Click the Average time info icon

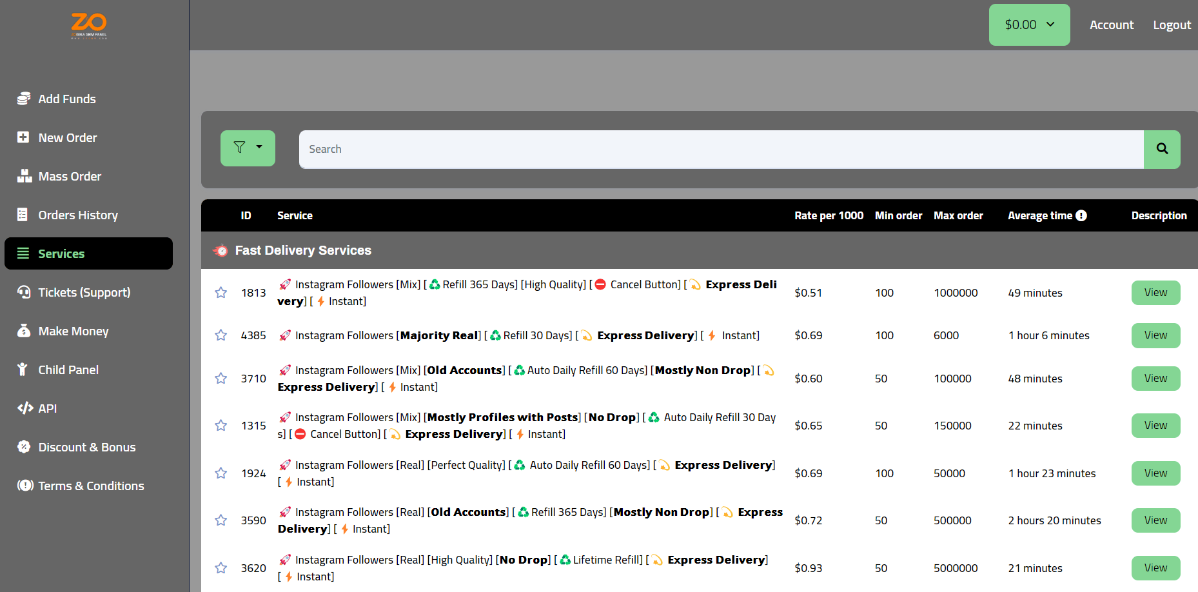pyautogui.click(x=1081, y=215)
